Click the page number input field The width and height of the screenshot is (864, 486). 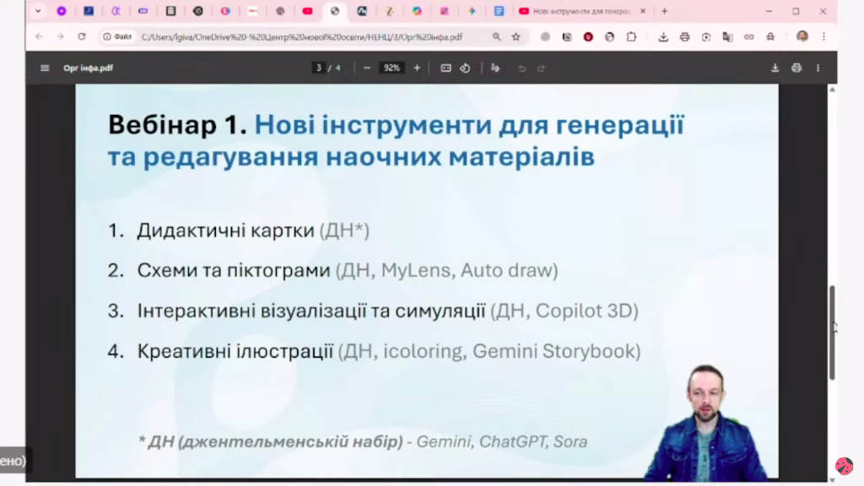click(x=320, y=68)
